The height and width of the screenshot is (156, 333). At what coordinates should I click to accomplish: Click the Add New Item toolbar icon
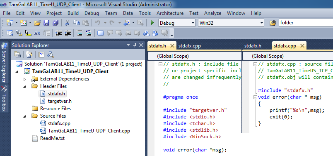23,23
